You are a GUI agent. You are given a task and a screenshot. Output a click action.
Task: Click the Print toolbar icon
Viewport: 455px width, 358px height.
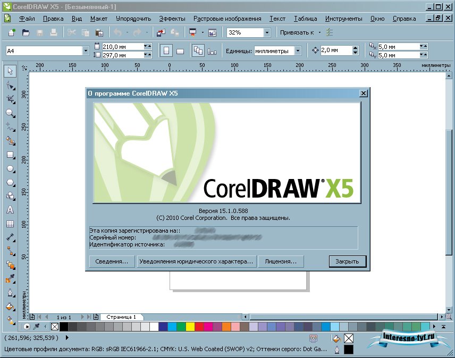click(x=53, y=32)
